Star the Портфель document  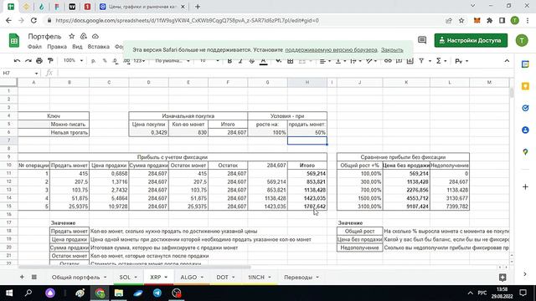72,36
